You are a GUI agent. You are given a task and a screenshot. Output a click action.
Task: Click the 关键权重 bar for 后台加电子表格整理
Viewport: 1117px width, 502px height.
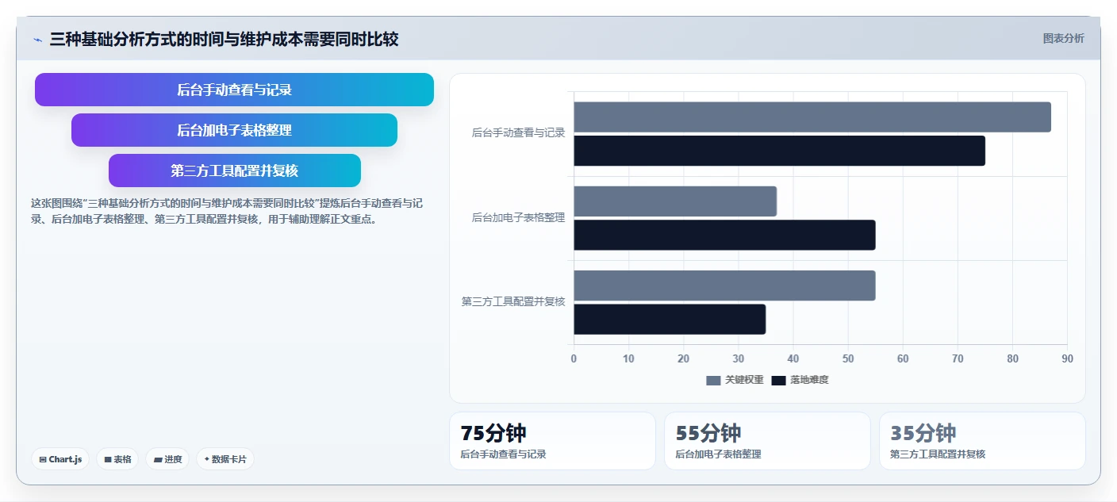click(675, 201)
